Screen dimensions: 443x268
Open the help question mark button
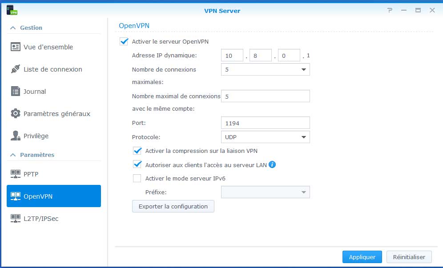click(390, 11)
